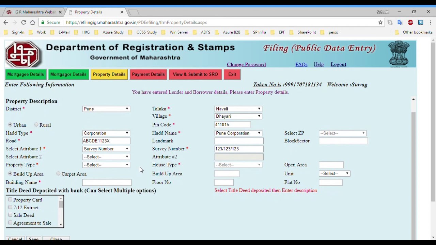Open the Other bookmarks folder

point(414,32)
